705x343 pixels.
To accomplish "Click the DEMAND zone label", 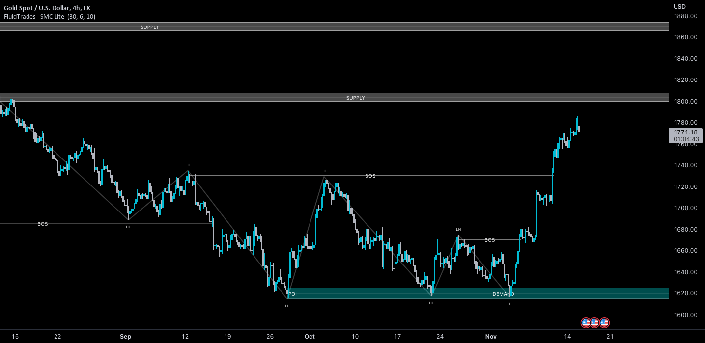I will [x=503, y=293].
